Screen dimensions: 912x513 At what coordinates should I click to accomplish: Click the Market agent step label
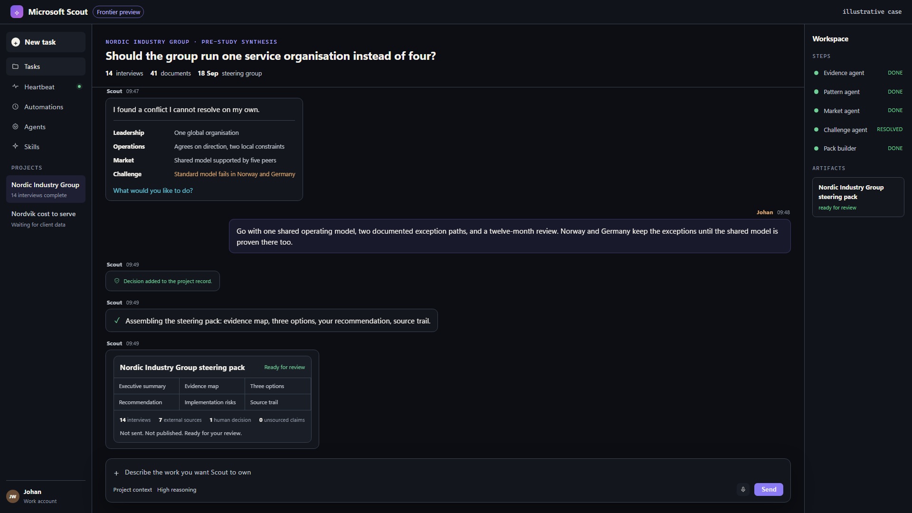point(841,111)
